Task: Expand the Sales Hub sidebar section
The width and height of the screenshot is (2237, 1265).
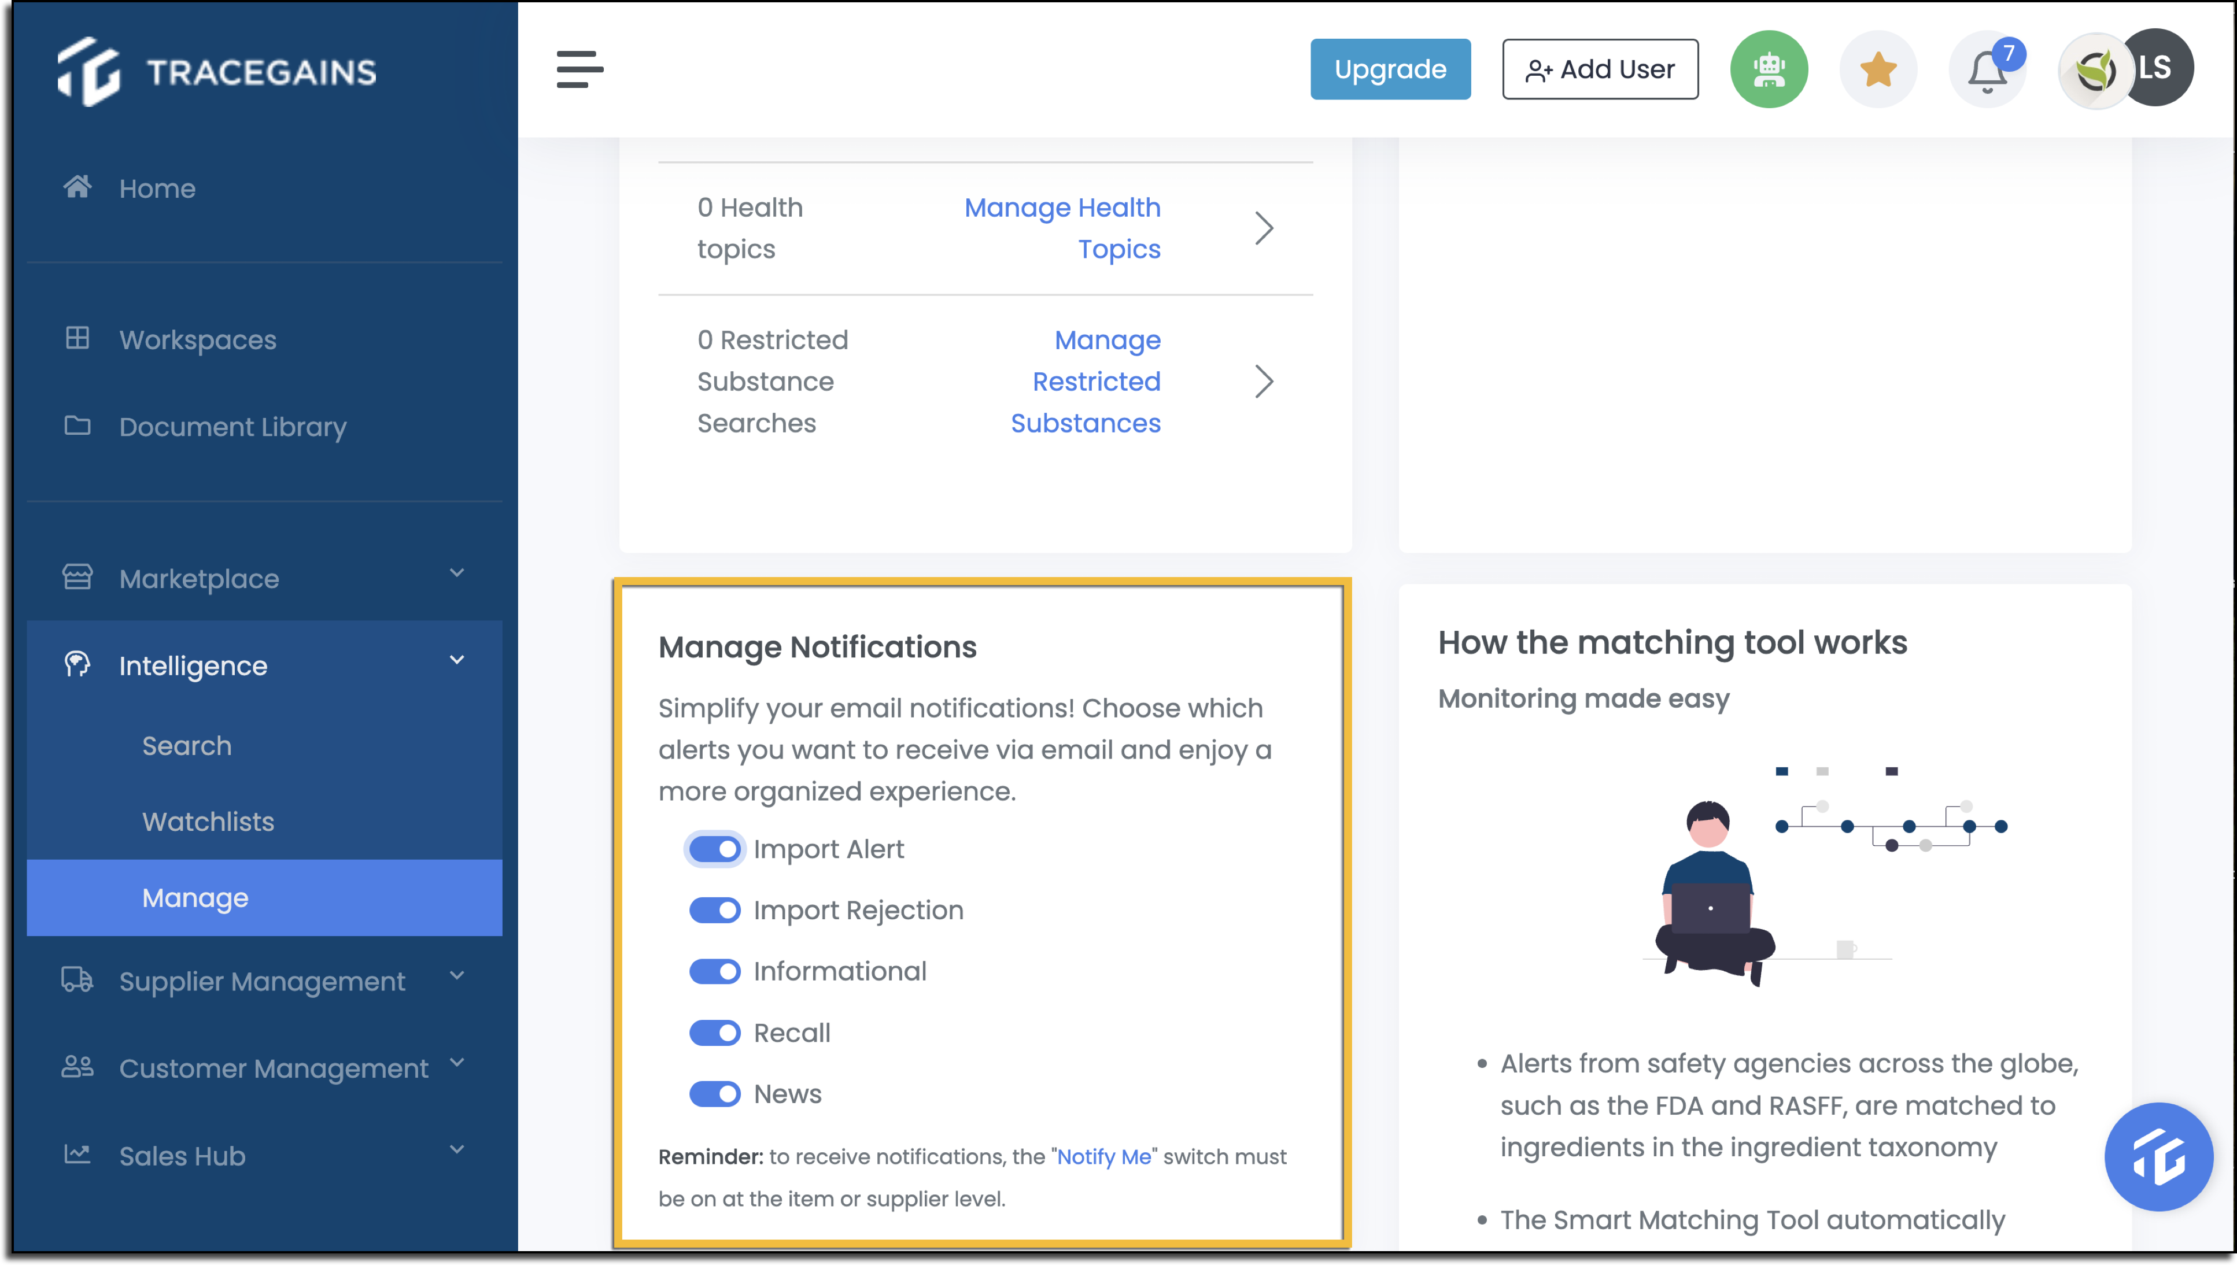Action: (264, 1156)
